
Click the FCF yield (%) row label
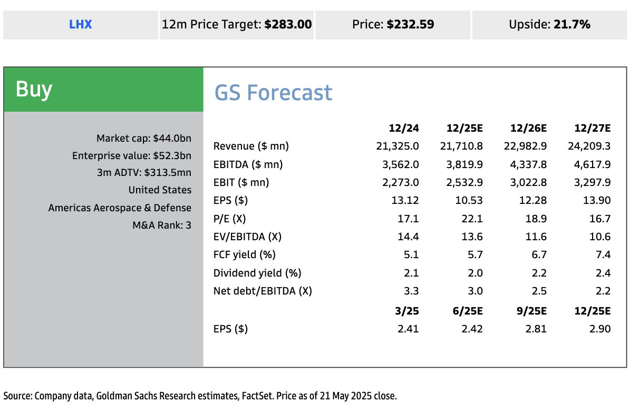tap(245, 255)
